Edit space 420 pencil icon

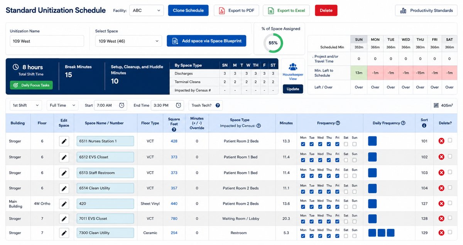click(x=64, y=204)
